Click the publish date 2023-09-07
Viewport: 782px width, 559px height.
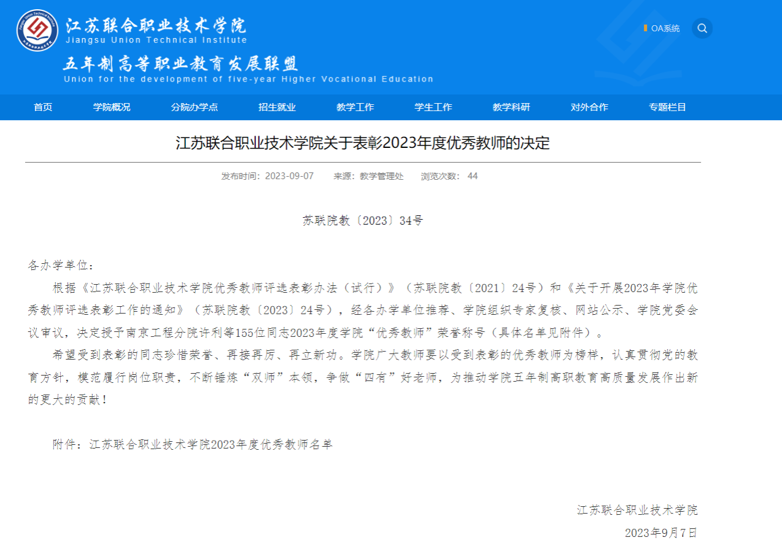coord(289,176)
